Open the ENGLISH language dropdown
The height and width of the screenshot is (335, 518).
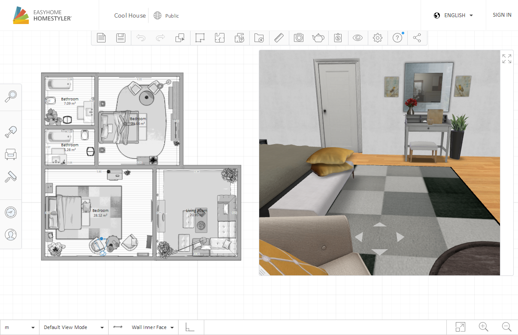point(454,15)
